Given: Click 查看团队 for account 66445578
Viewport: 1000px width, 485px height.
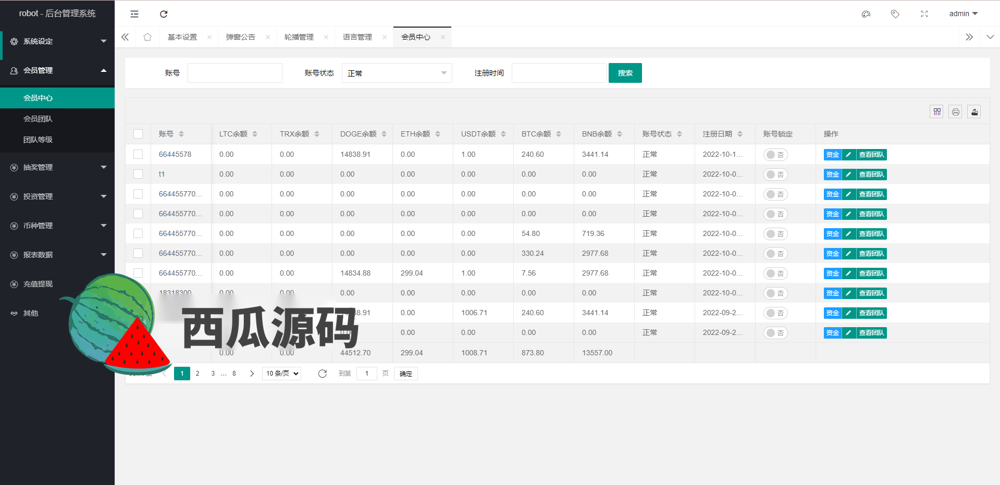Looking at the screenshot, I should [x=871, y=155].
